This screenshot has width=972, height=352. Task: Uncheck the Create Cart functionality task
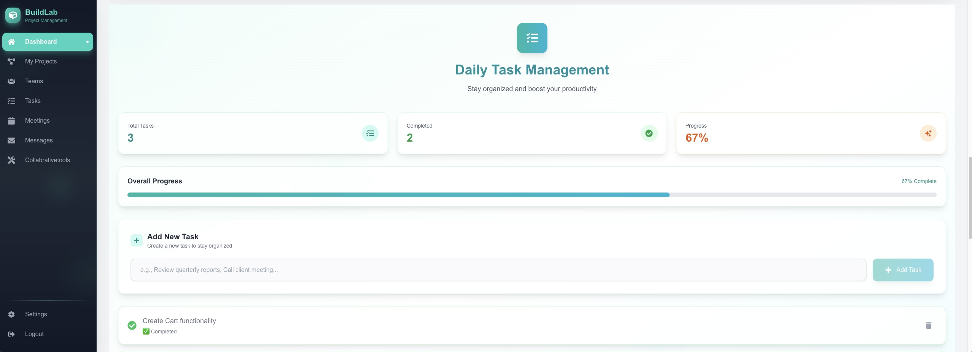[x=132, y=325]
